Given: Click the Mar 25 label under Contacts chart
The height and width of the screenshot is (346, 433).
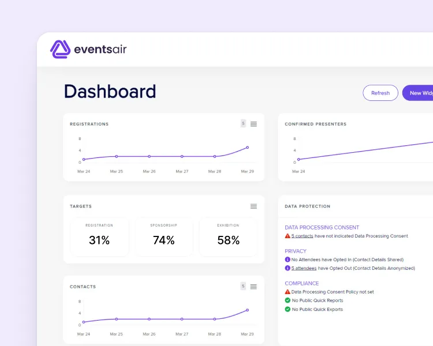Looking at the screenshot, I should [x=116, y=334].
